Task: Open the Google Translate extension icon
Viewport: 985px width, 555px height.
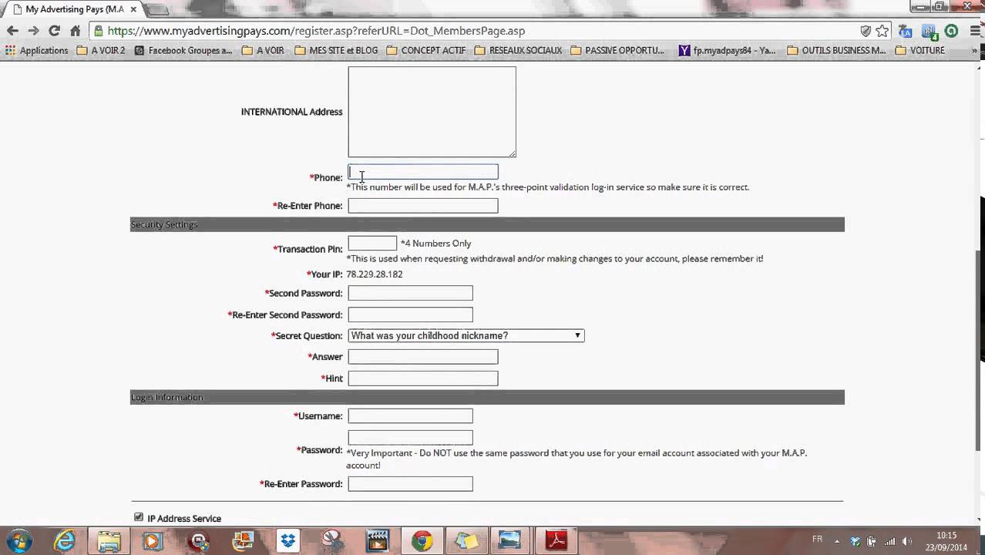Action: click(906, 31)
